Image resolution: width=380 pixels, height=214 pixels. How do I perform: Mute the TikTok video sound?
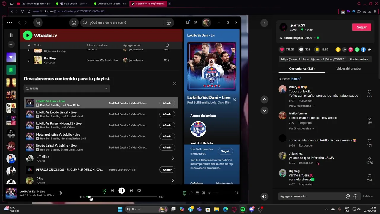pyautogui.click(x=264, y=196)
